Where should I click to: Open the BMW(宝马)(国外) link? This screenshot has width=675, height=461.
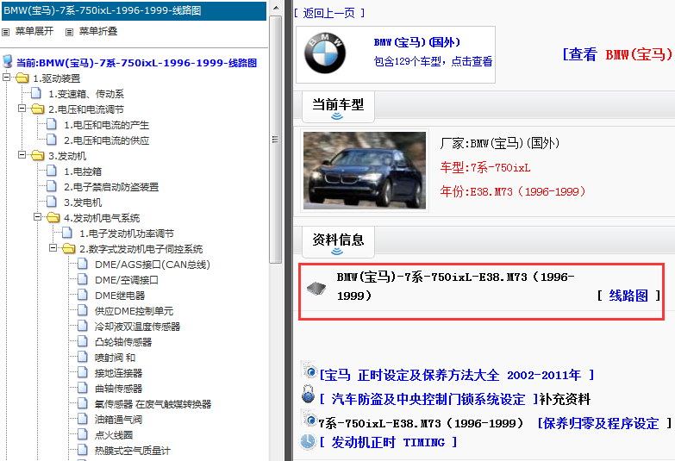click(416, 42)
